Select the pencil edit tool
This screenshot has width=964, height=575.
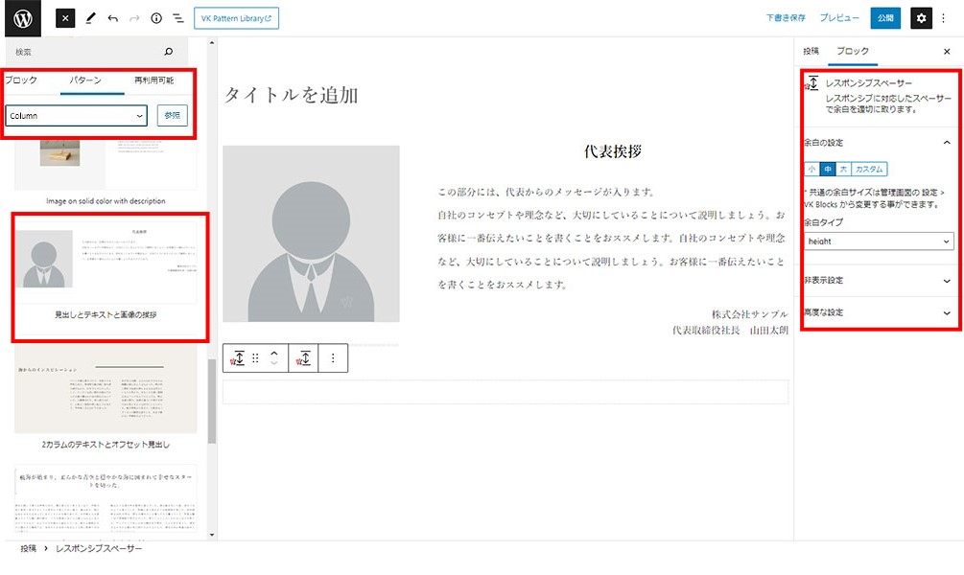(x=90, y=18)
